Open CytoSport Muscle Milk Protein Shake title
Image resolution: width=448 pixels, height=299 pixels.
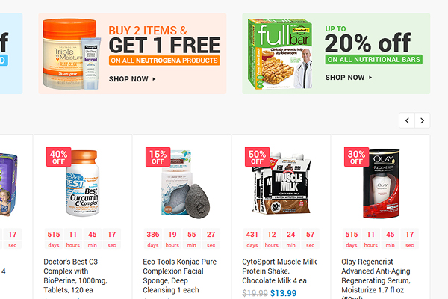pos(279,271)
